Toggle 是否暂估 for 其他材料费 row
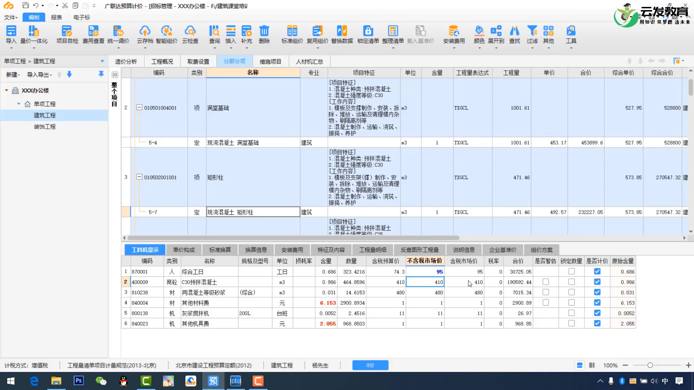 pos(546,302)
